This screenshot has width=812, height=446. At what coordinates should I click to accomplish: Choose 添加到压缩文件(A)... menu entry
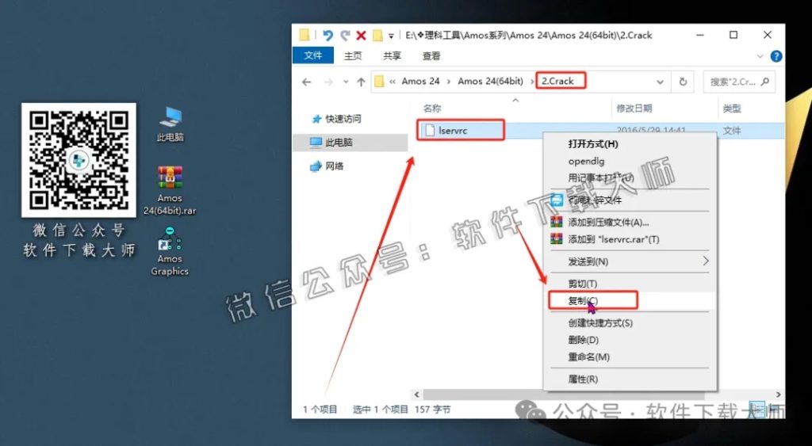click(630, 223)
